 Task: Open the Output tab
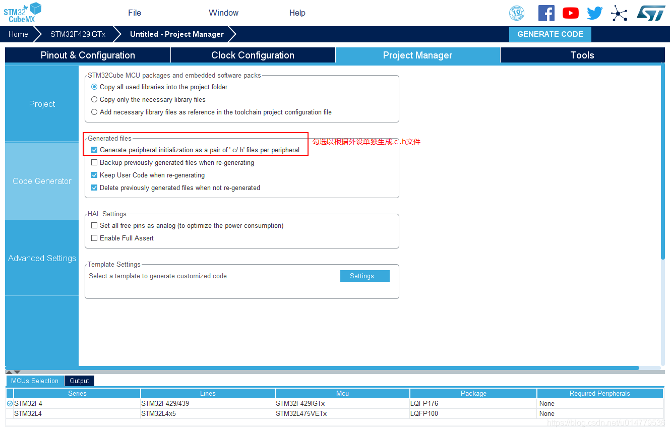pyautogui.click(x=79, y=381)
